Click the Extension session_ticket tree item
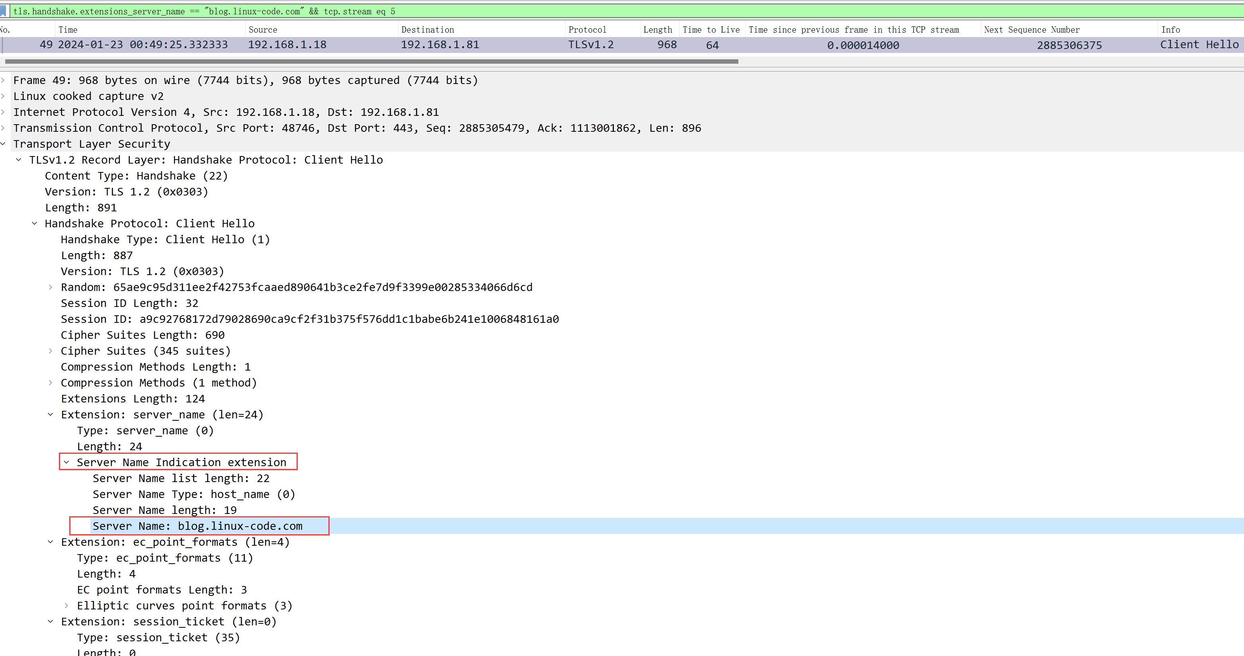Image resolution: width=1244 pixels, height=656 pixels. tap(169, 621)
